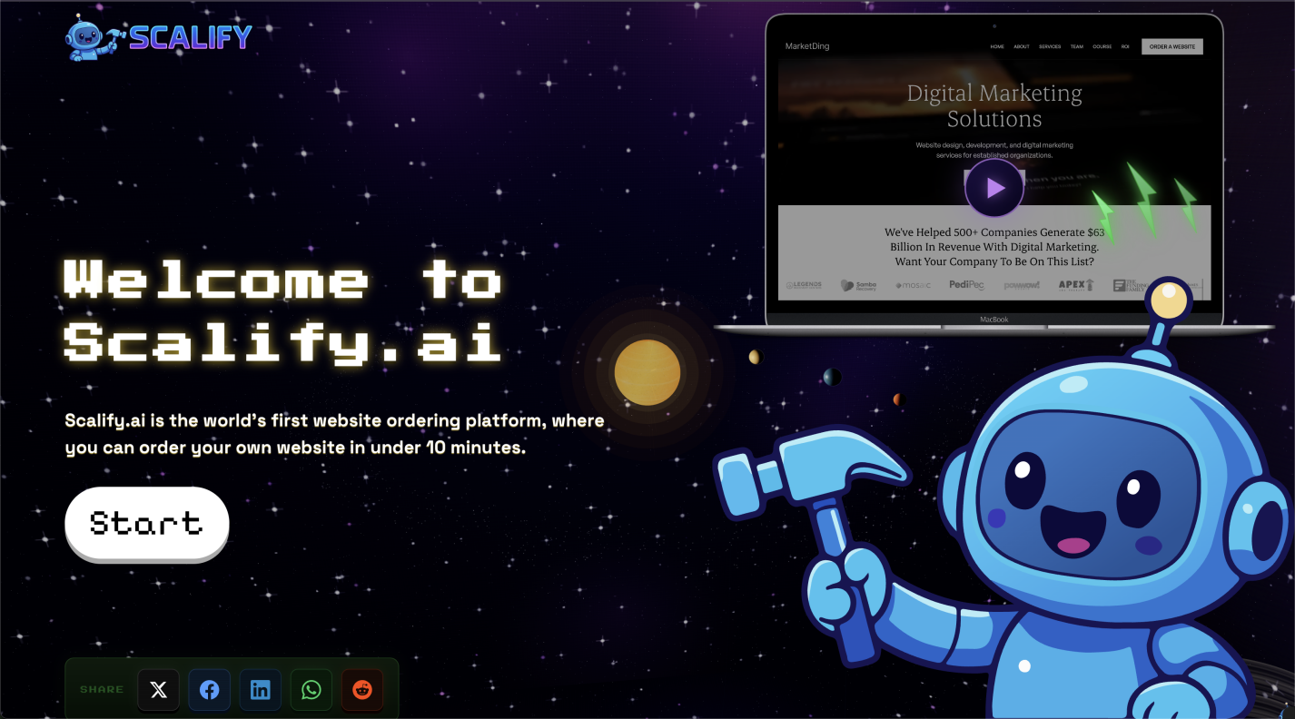Open HOME in the MarketDing nav
The height and width of the screenshot is (719, 1295).
click(997, 46)
